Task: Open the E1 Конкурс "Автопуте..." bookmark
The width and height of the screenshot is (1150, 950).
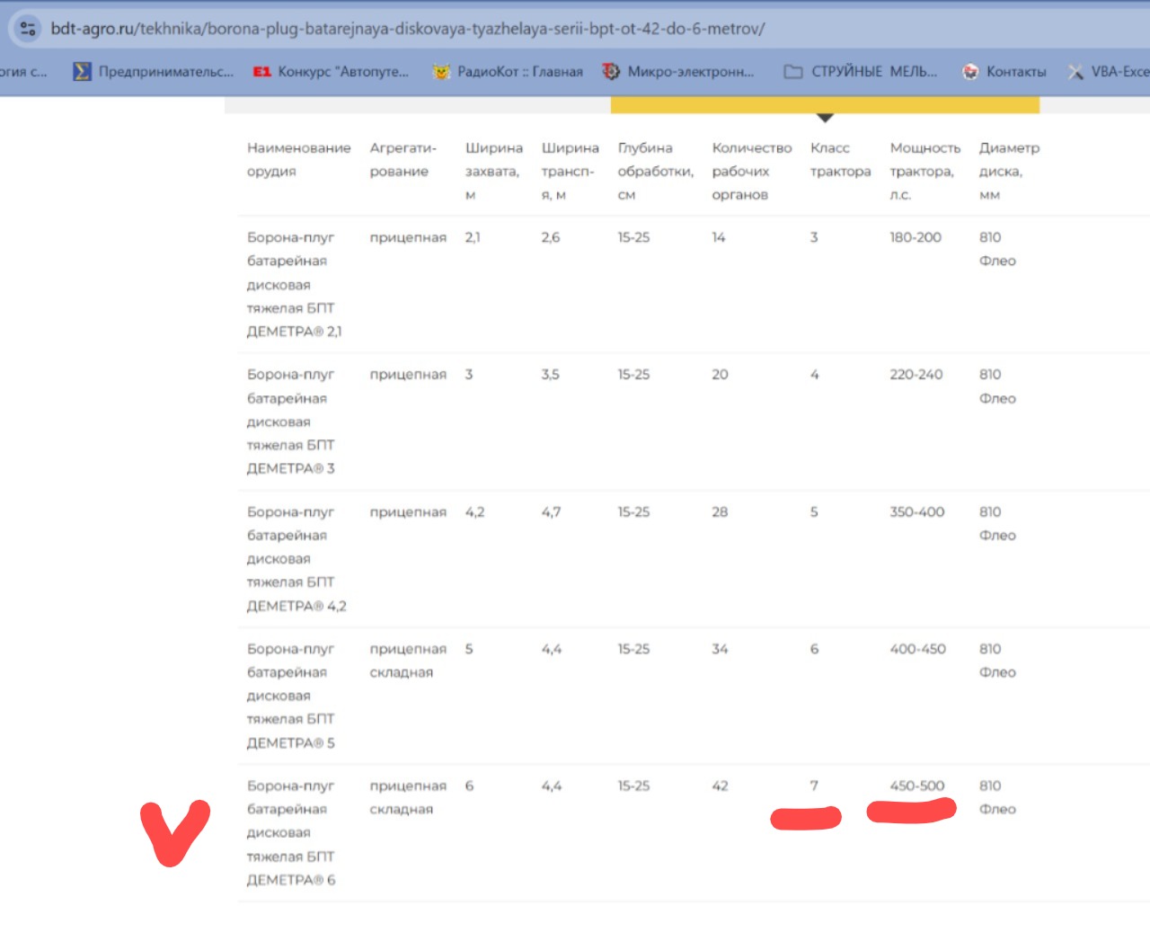Action: tap(331, 72)
